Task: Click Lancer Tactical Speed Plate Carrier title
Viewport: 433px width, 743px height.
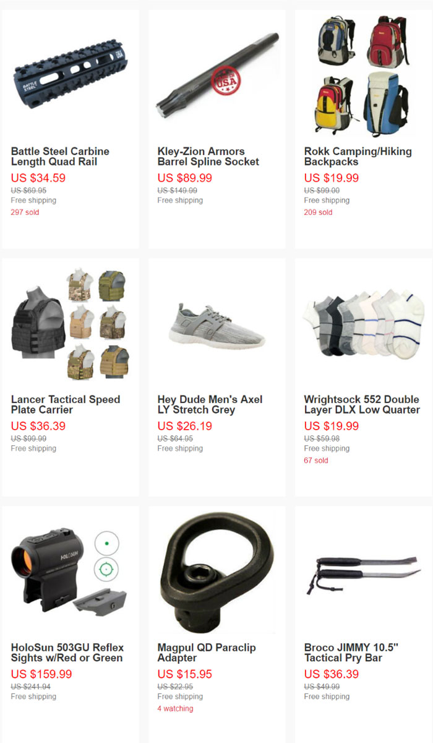Action: pyautogui.click(x=66, y=405)
